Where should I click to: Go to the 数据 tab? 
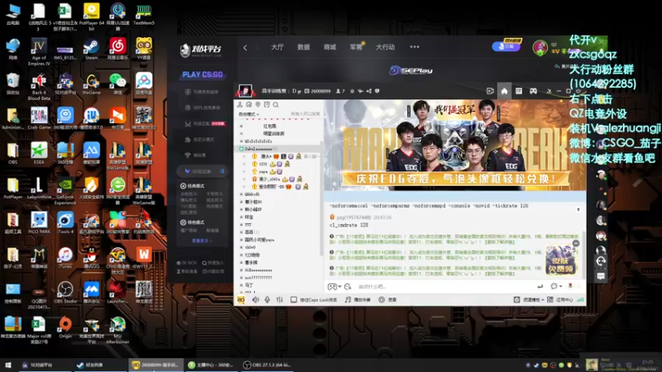coord(303,47)
